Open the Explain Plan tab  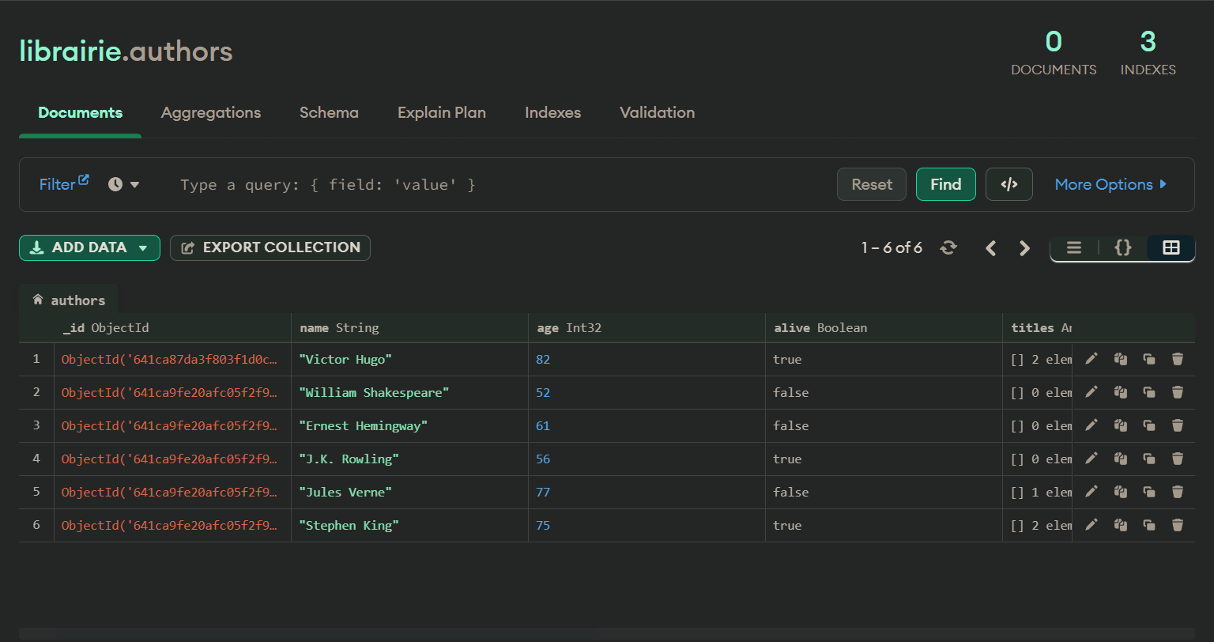click(442, 112)
